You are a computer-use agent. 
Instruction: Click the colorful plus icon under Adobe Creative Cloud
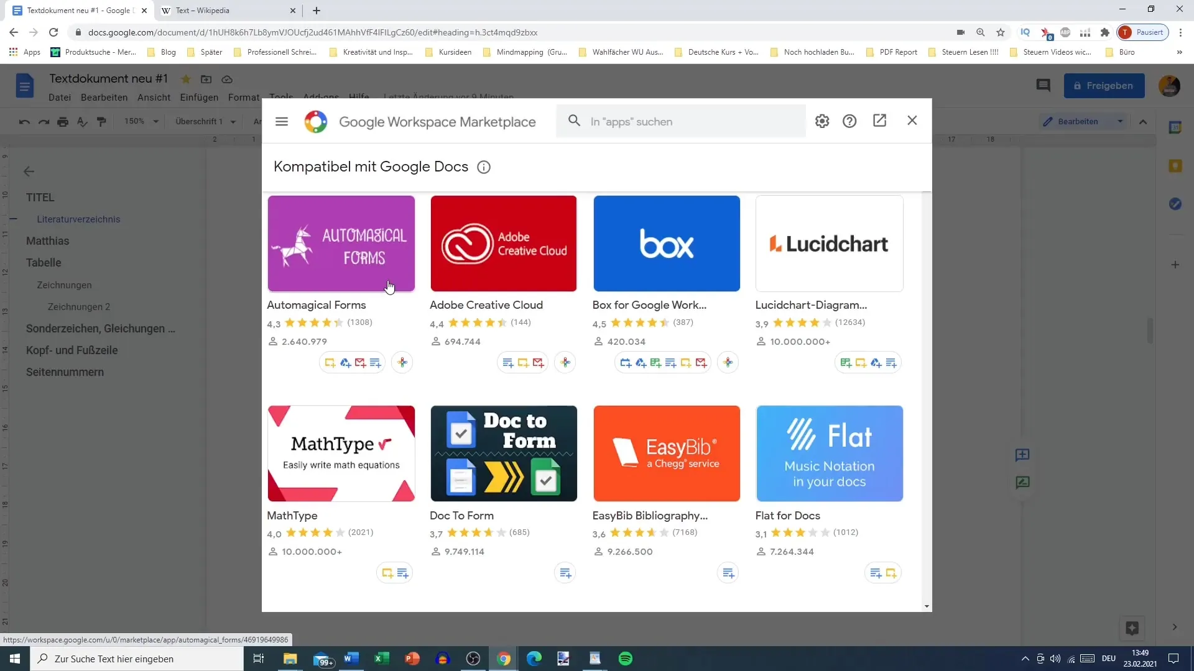click(565, 362)
